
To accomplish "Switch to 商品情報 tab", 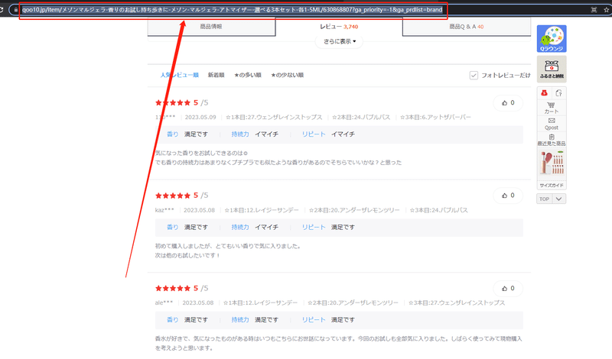I will [x=211, y=27].
